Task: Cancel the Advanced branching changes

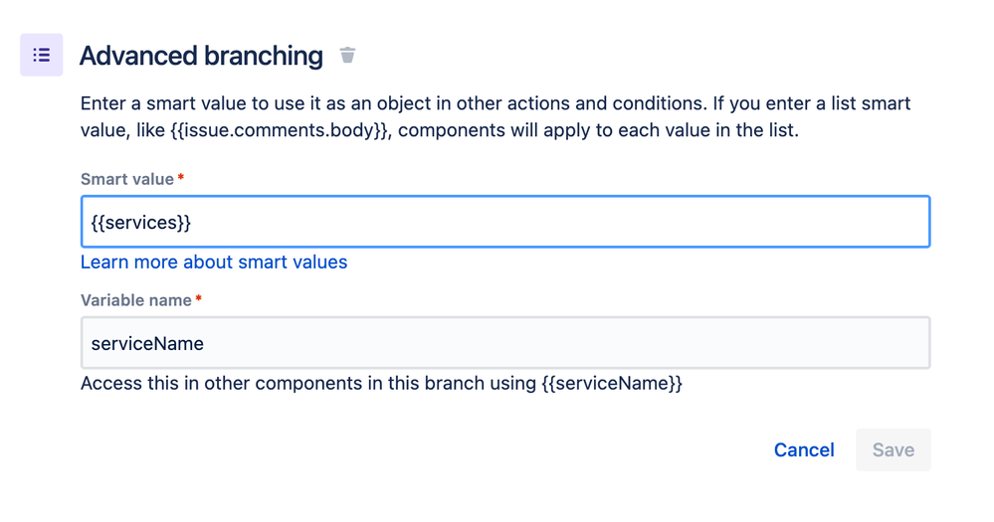Action: (x=804, y=449)
